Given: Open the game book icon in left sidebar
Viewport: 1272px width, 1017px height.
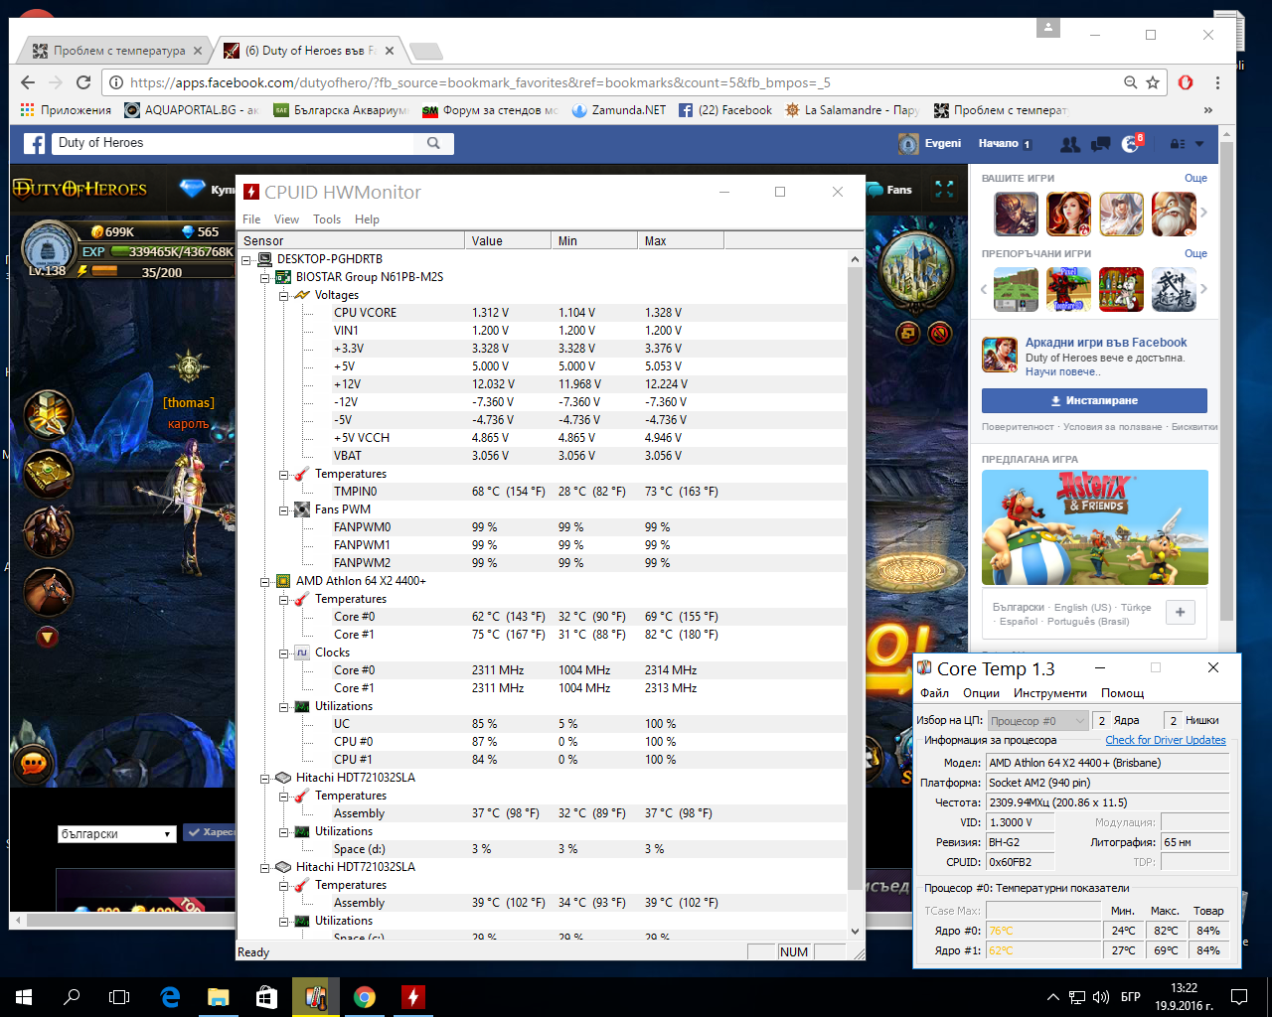Looking at the screenshot, I should click(x=48, y=474).
